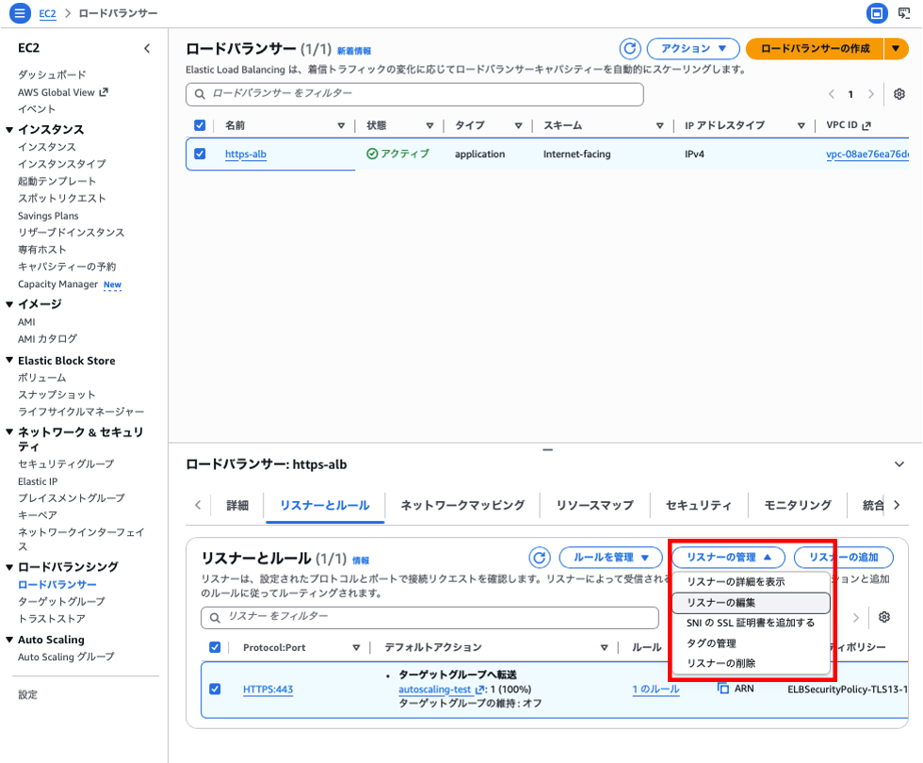Open AWS Global View external link

coord(62,92)
